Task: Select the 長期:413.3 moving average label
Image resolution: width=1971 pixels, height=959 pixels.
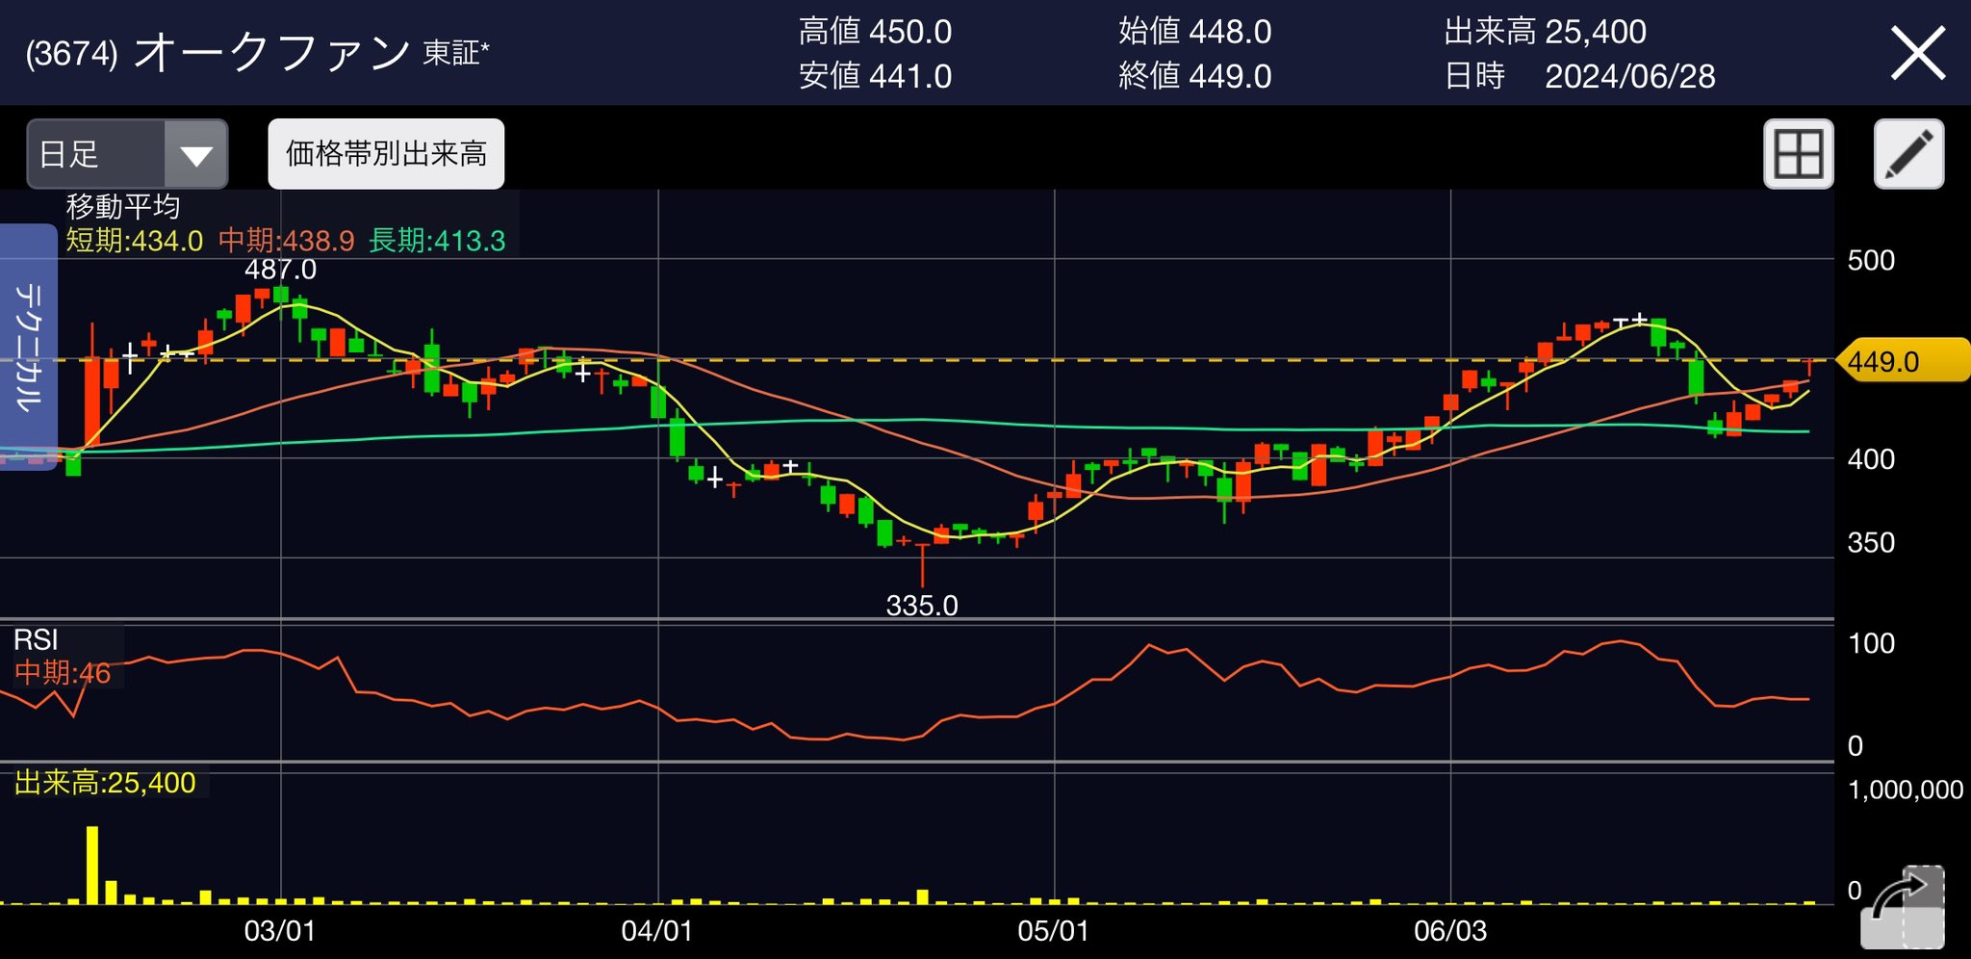Action: 437,241
